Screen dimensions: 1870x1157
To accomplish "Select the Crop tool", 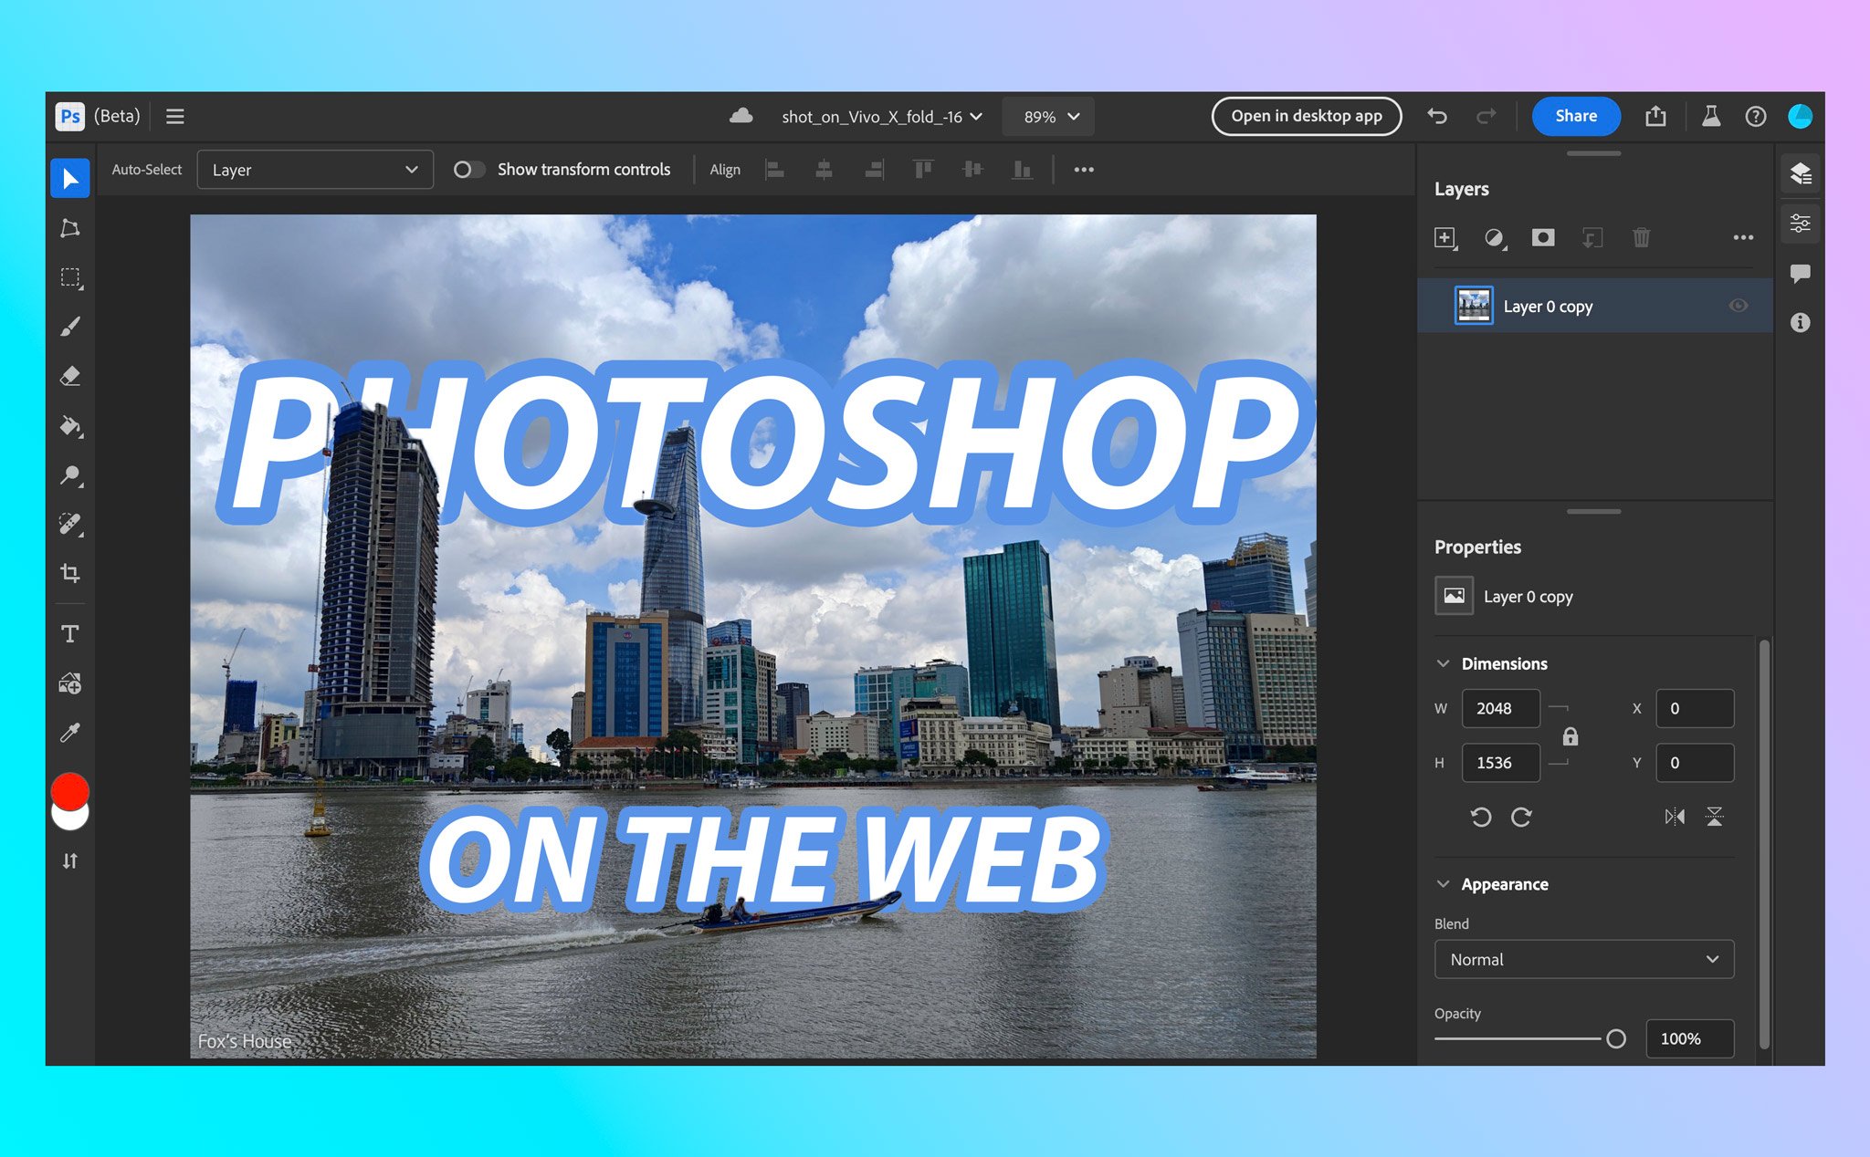I will tap(69, 574).
